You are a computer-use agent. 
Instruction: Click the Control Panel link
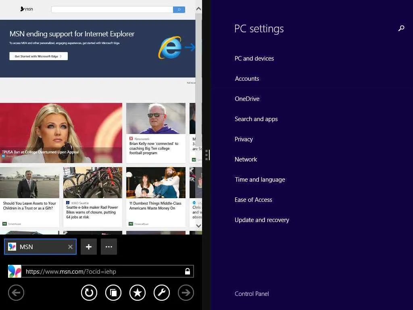(252, 294)
